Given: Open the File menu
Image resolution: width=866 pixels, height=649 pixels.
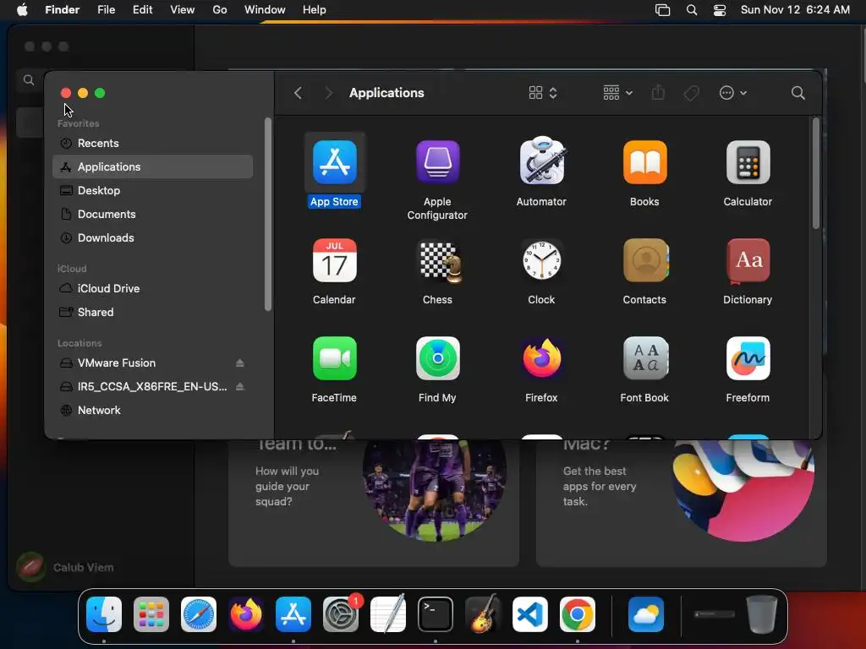Looking at the screenshot, I should tap(106, 10).
